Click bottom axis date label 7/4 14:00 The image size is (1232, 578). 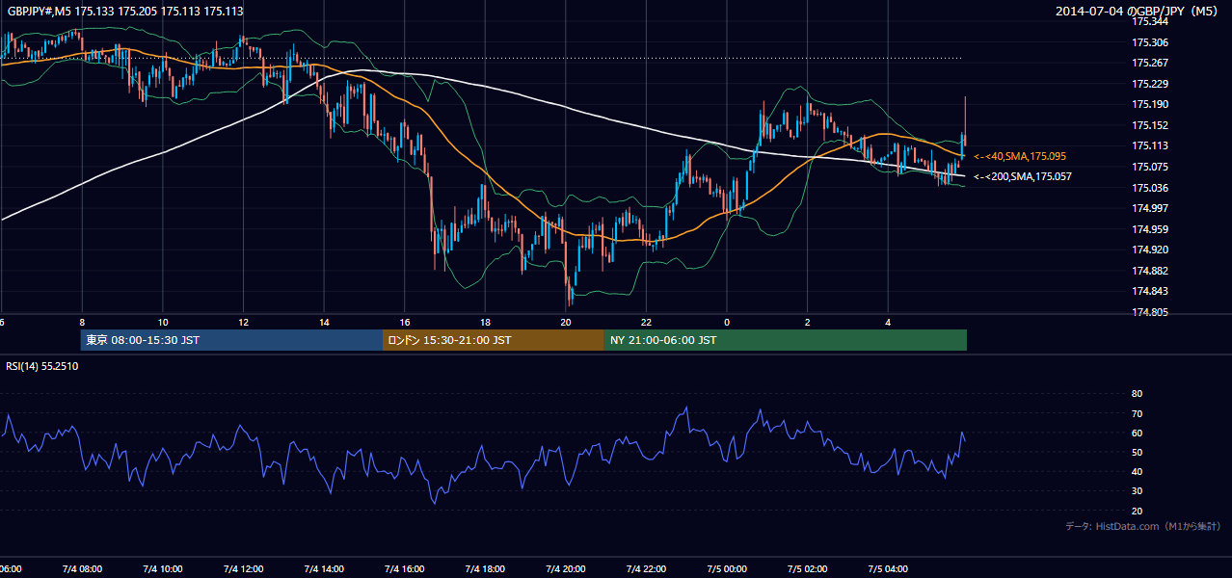tap(324, 568)
